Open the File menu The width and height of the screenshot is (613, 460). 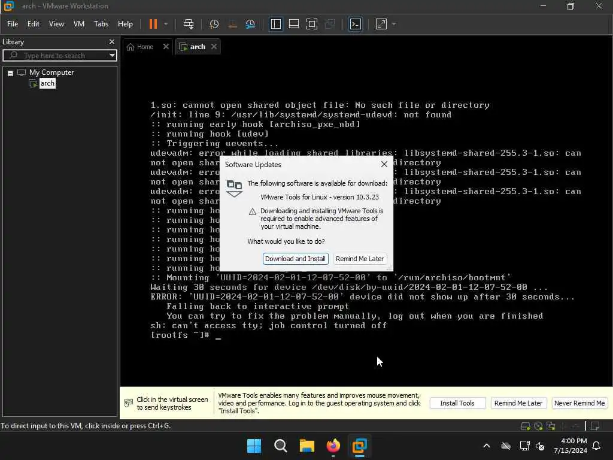[13, 24]
